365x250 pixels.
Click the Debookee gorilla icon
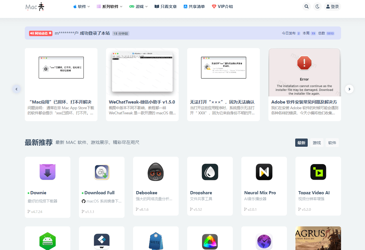[156, 172]
